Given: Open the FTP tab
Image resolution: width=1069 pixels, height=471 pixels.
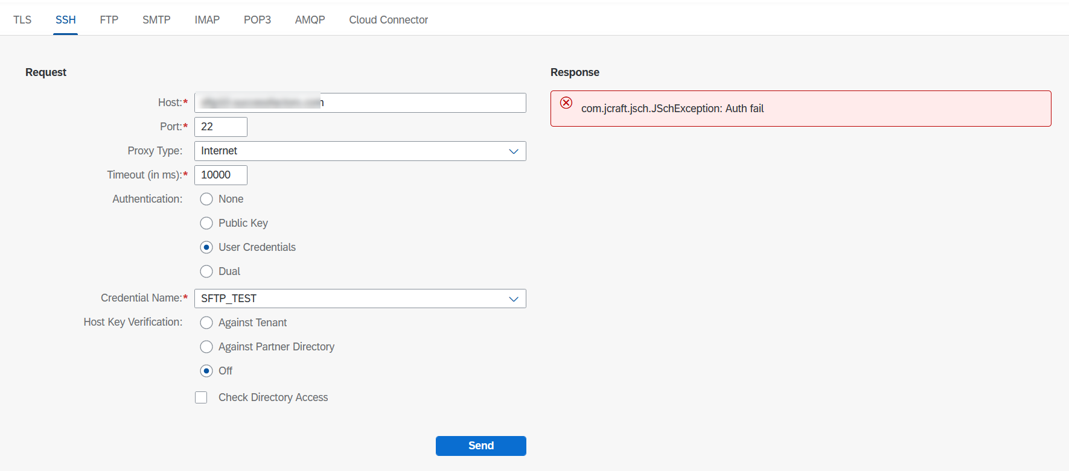Looking at the screenshot, I should coord(109,20).
